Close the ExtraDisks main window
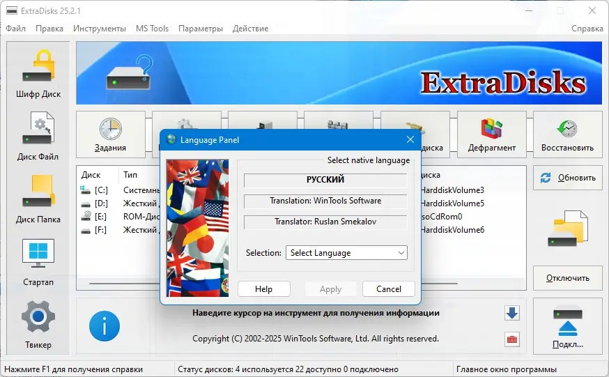The height and width of the screenshot is (377, 609). pyautogui.click(x=592, y=11)
